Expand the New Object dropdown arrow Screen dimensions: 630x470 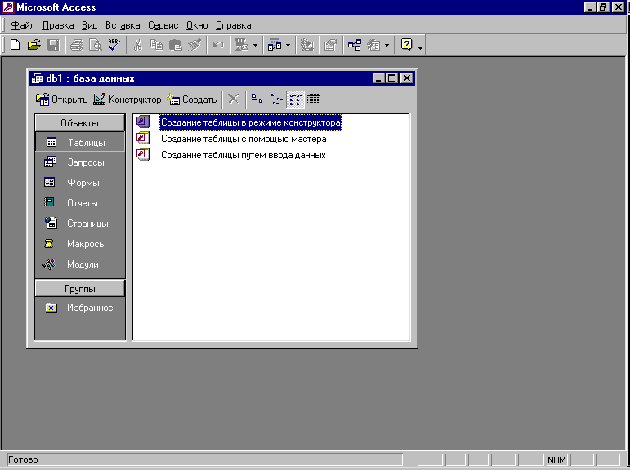click(x=387, y=46)
